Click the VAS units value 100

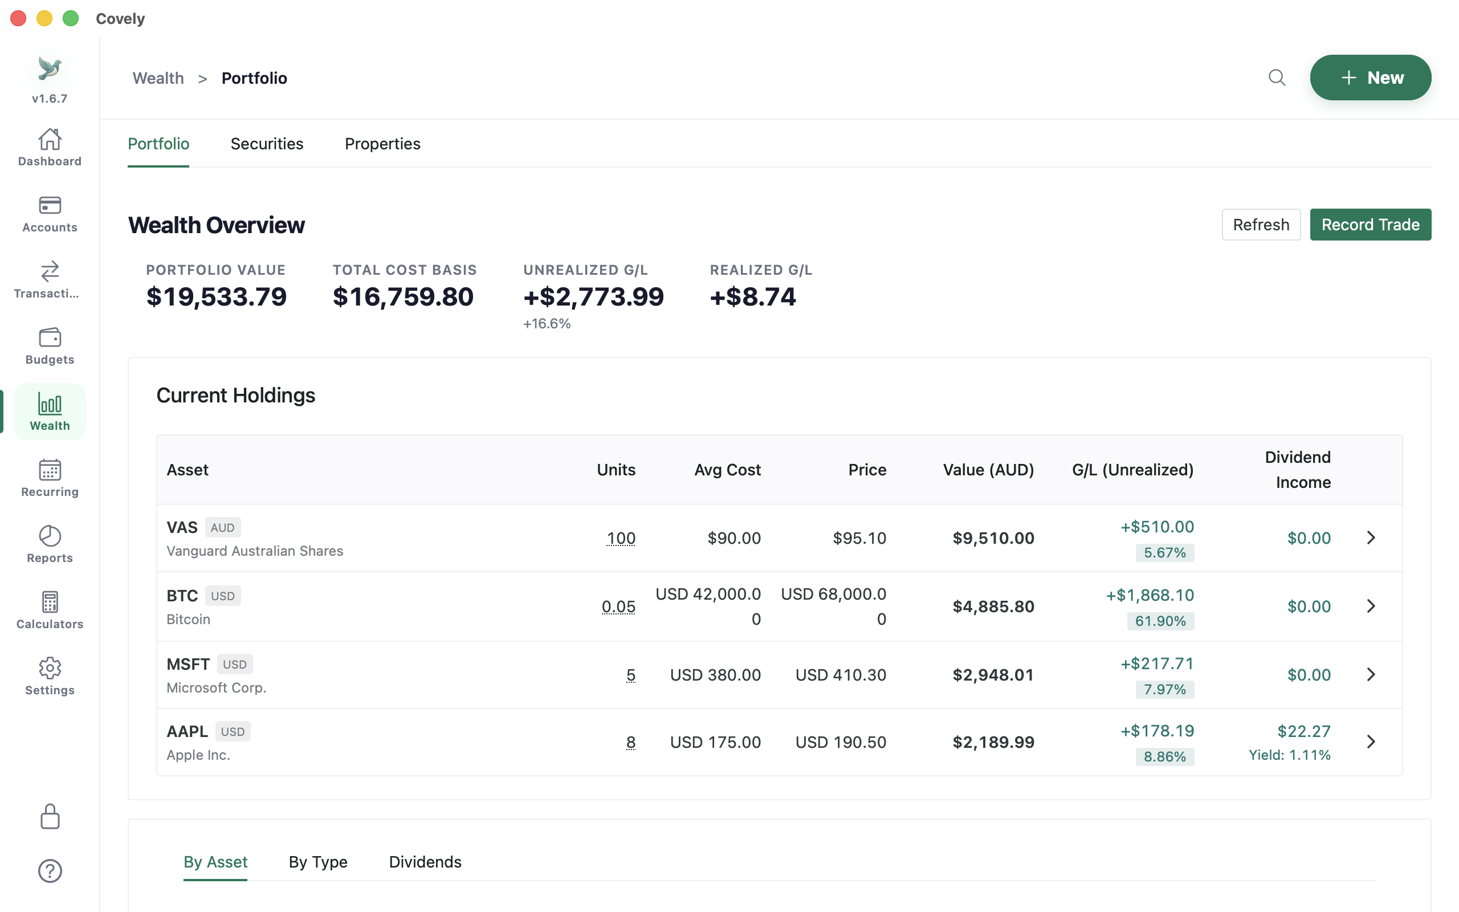pos(621,538)
